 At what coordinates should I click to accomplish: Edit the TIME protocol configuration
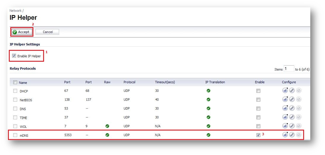tap(292, 117)
